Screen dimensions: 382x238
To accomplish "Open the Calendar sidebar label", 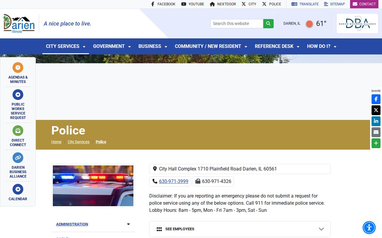I will (x=18, y=199).
